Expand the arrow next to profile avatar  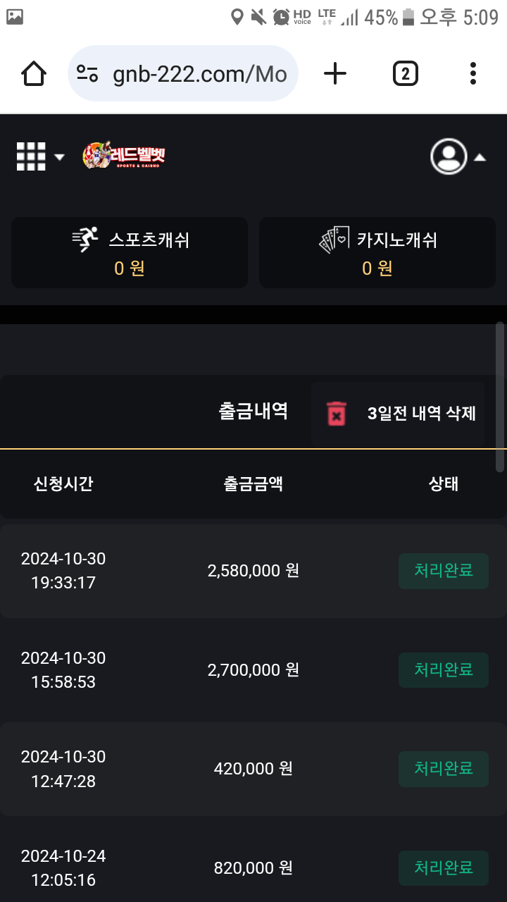[x=480, y=157]
